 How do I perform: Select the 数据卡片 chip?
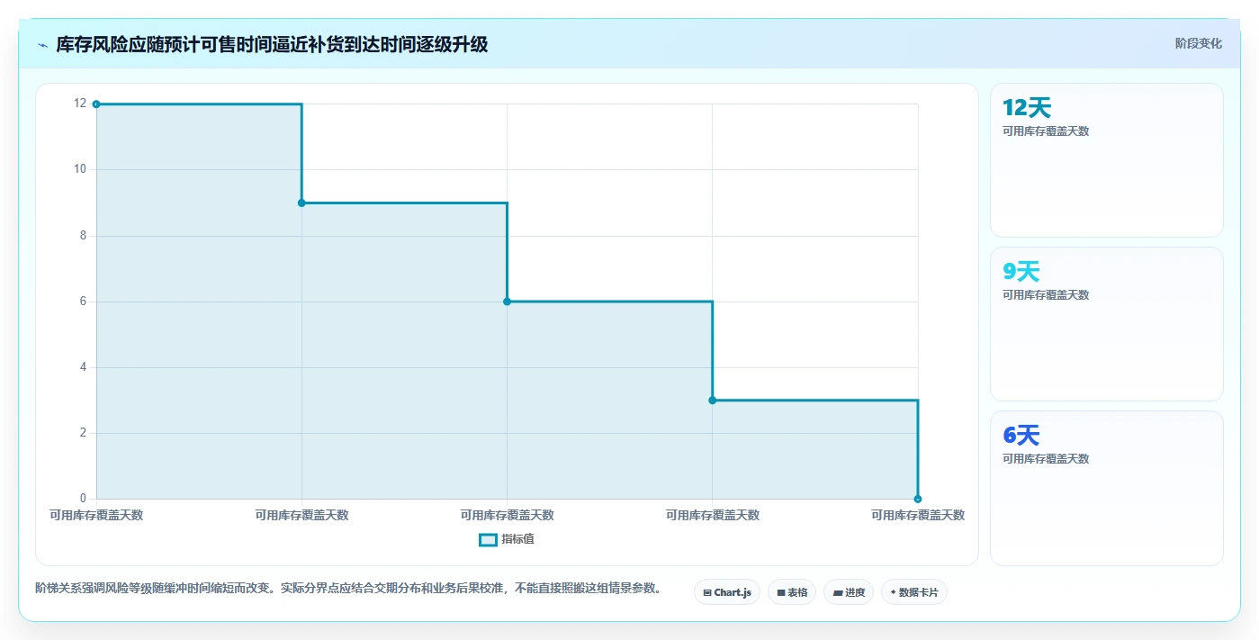coord(914,592)
